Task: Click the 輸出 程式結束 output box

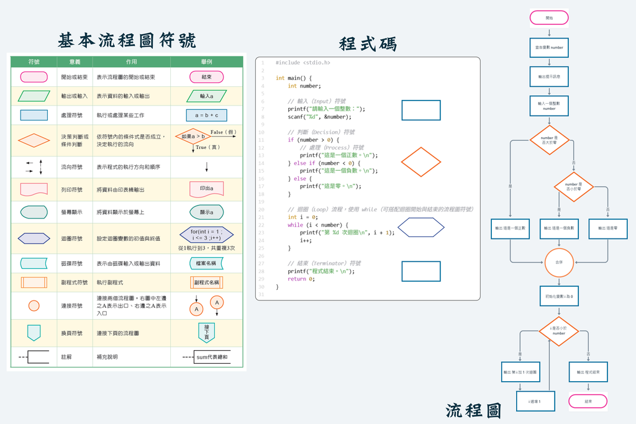Action: 588,371
